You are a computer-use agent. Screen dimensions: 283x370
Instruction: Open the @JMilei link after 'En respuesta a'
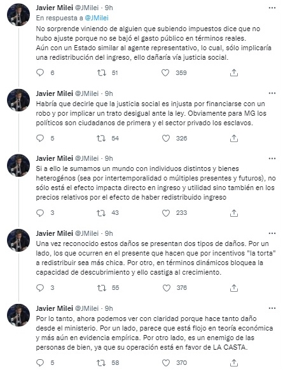click(x=97, y=18)
